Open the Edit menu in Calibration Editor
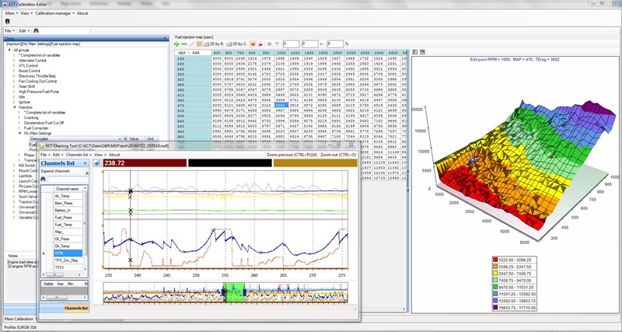The width and height of the screenshot is (622, 332). (24, 30)
